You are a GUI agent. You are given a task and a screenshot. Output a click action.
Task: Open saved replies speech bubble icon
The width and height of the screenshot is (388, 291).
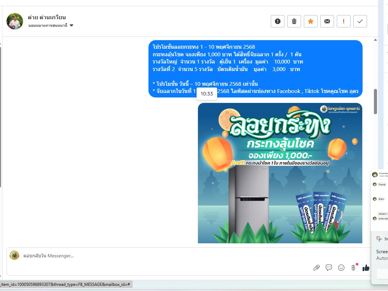click(329, 268)
